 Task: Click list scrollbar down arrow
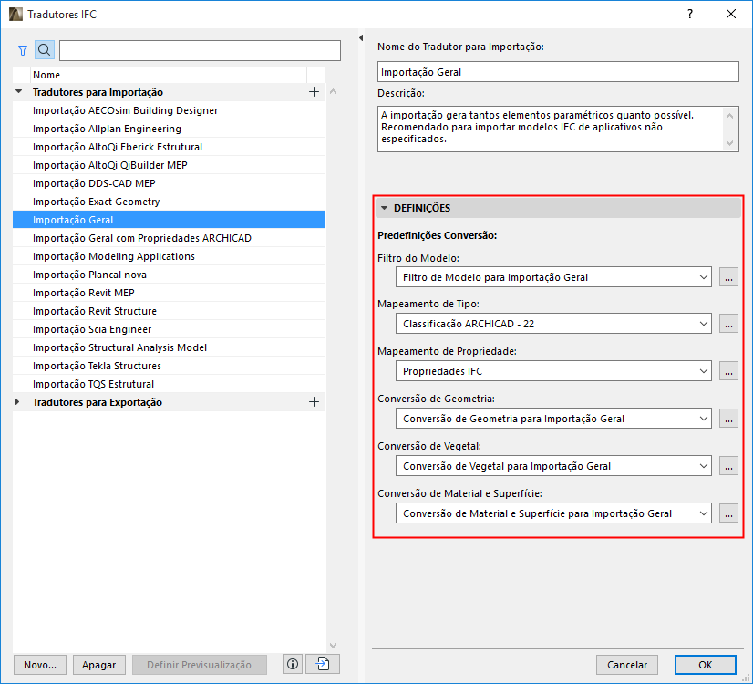tap(334, 645)
